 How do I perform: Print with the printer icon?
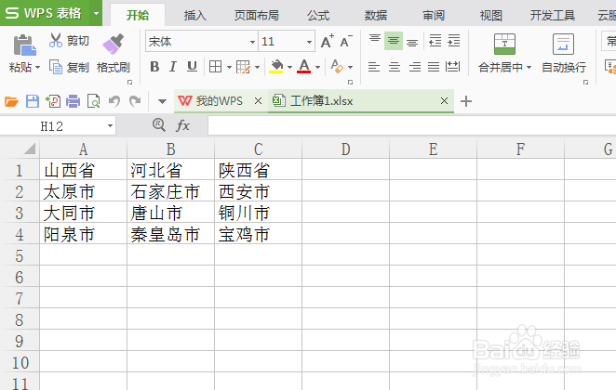(x=74, y=101)
